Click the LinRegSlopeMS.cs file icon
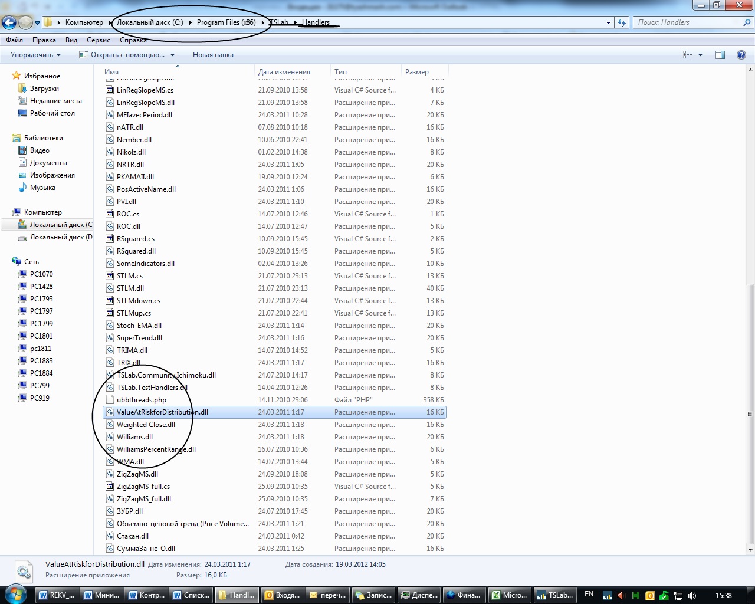This screenshot has height=604, width=755. point(110,90)
